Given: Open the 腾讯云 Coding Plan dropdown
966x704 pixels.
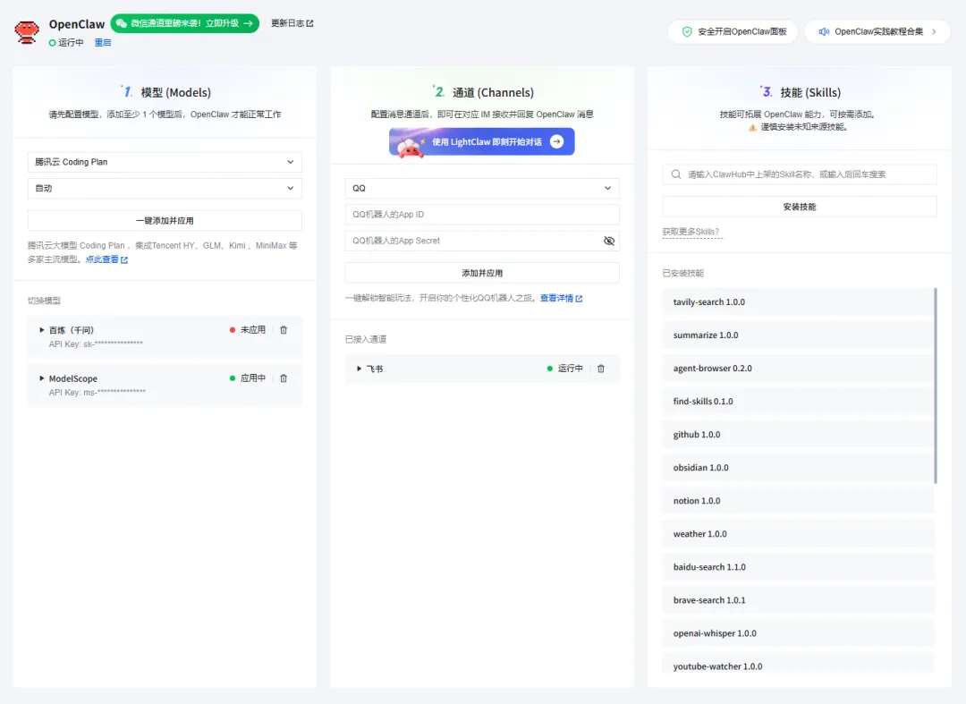Looking at the screenshot, I should point(165,162).
